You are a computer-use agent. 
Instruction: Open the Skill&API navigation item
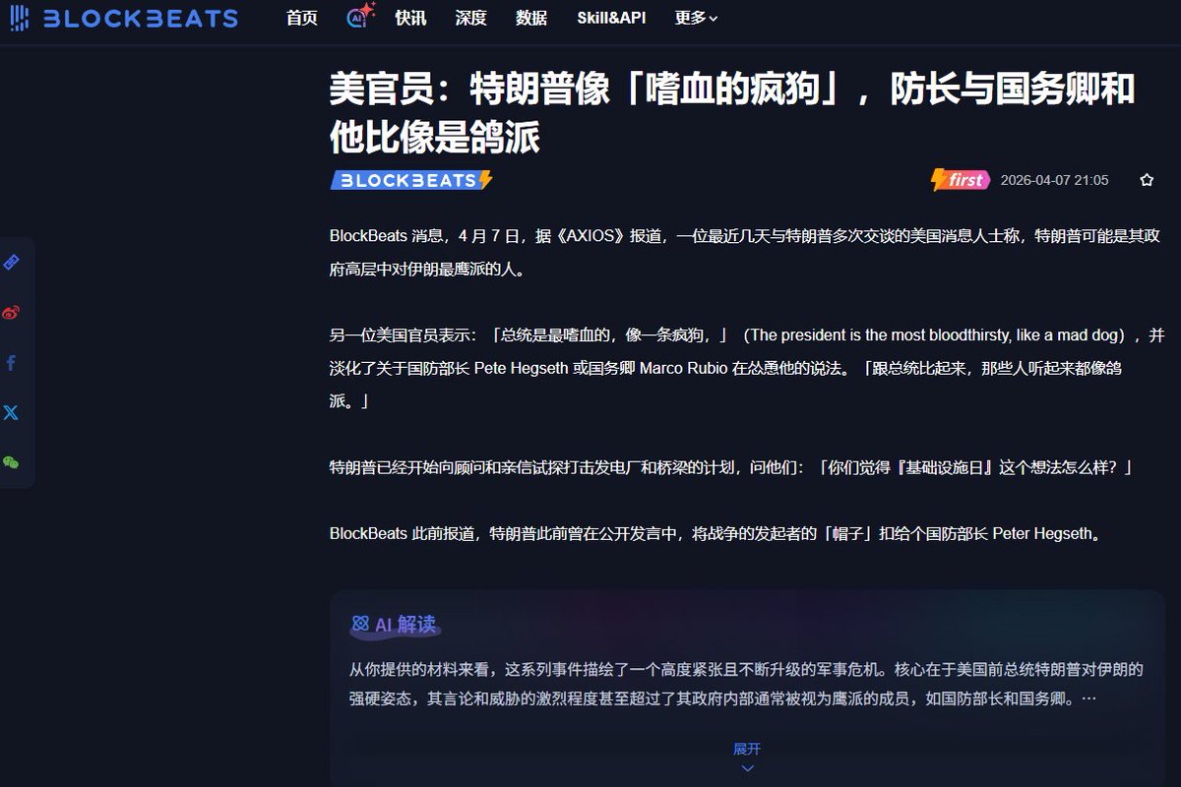612,18
